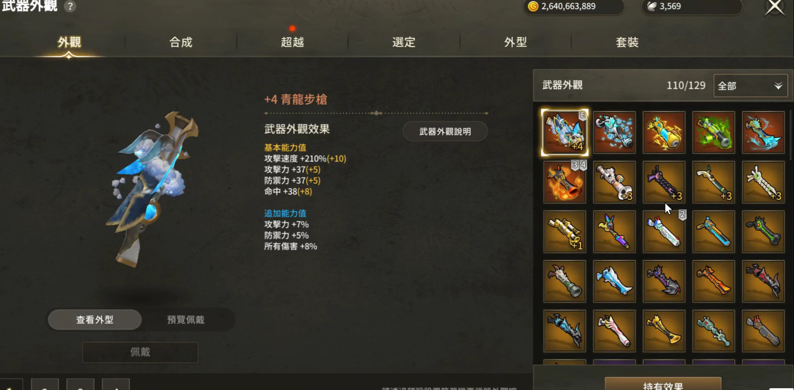
Task: Pick the white bone +3 weapon skin
Action: [x=763, y=182]
